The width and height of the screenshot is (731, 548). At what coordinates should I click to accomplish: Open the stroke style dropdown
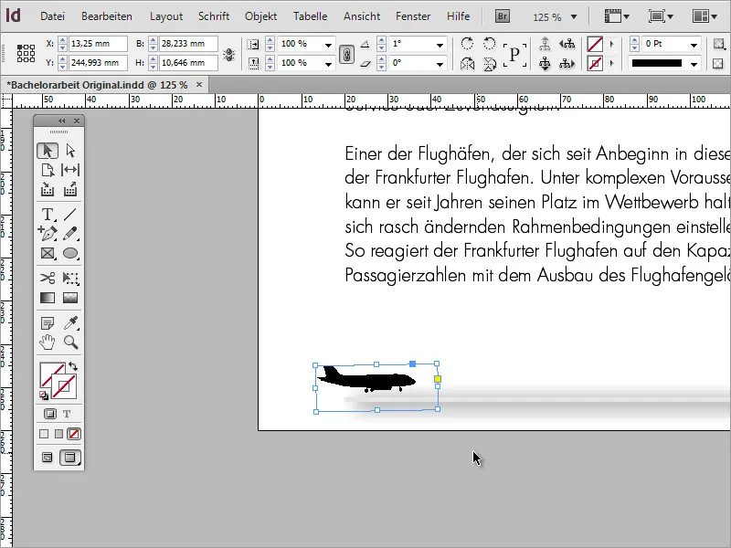[x=694, y=64]
